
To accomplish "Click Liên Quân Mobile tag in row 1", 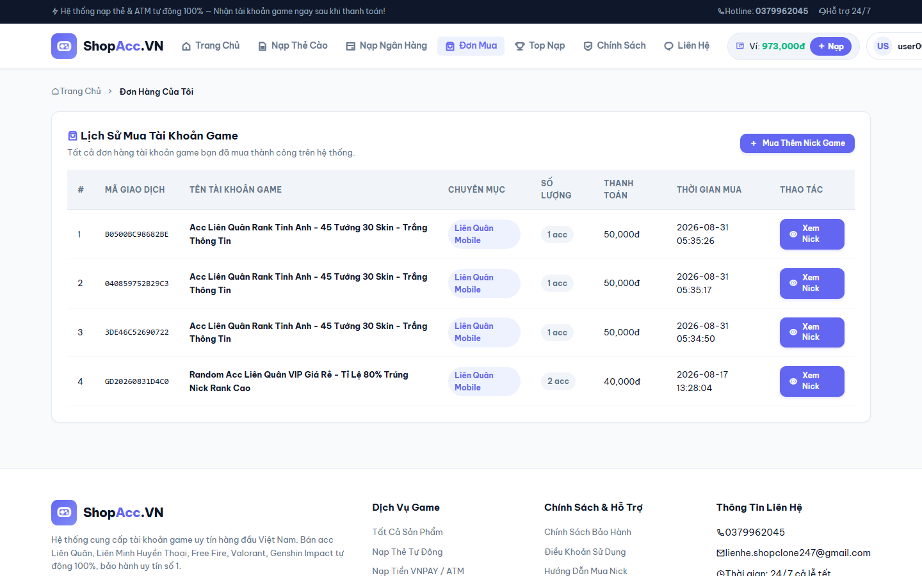I will 484,234.
